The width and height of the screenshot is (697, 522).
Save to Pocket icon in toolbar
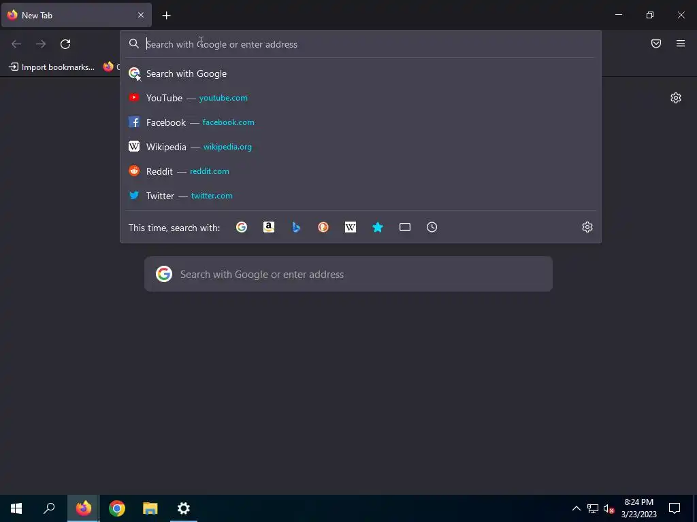[656, 43]
